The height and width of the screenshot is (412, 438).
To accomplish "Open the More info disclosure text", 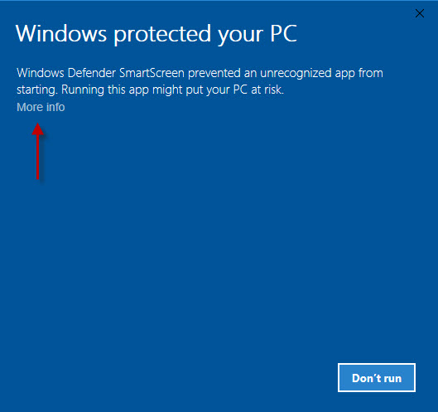I will pos(41,107).
